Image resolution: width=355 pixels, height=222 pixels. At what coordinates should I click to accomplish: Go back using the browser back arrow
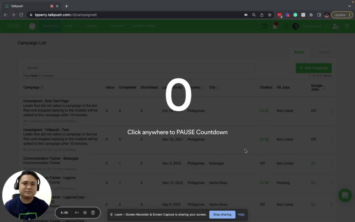pos(6,15)
